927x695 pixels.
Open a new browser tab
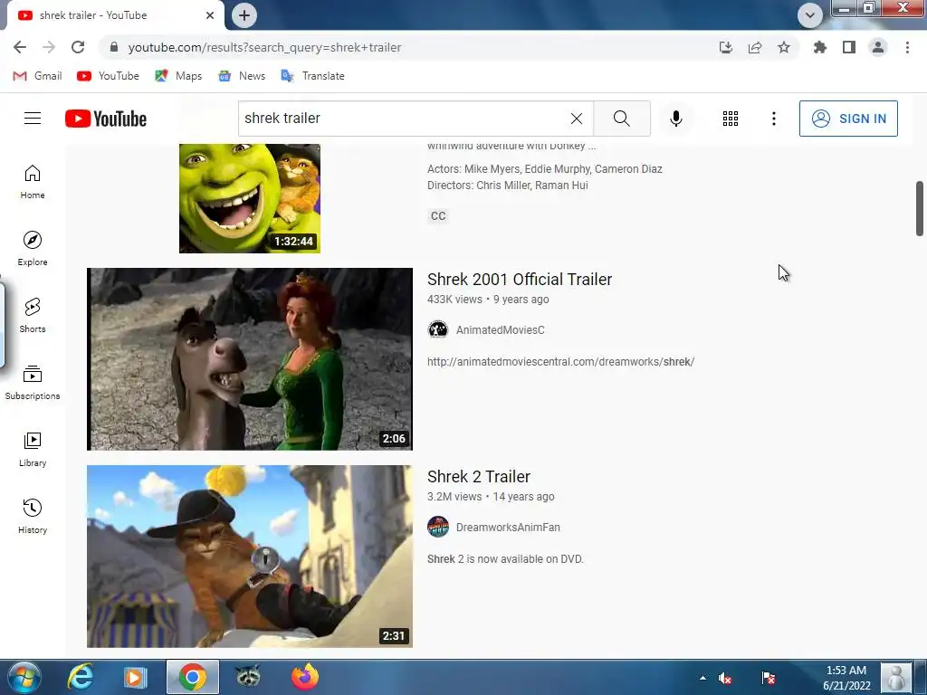pos(244,15)
